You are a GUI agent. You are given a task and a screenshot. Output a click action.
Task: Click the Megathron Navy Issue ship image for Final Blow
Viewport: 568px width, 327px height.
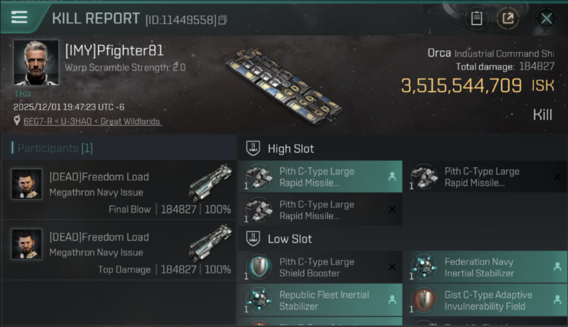[211, 183]
